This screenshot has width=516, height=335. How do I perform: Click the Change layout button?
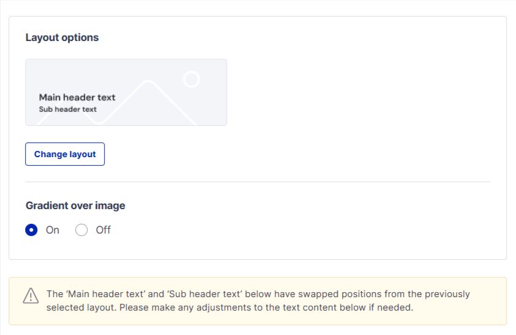65,154
